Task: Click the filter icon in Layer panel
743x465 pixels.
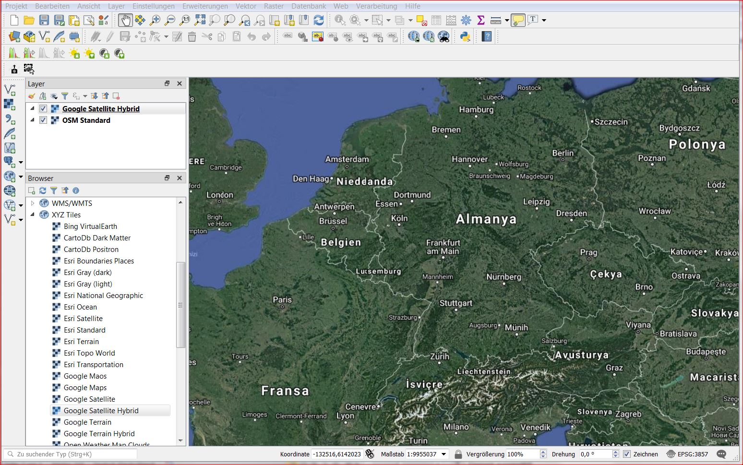Action: pos(65,96)
